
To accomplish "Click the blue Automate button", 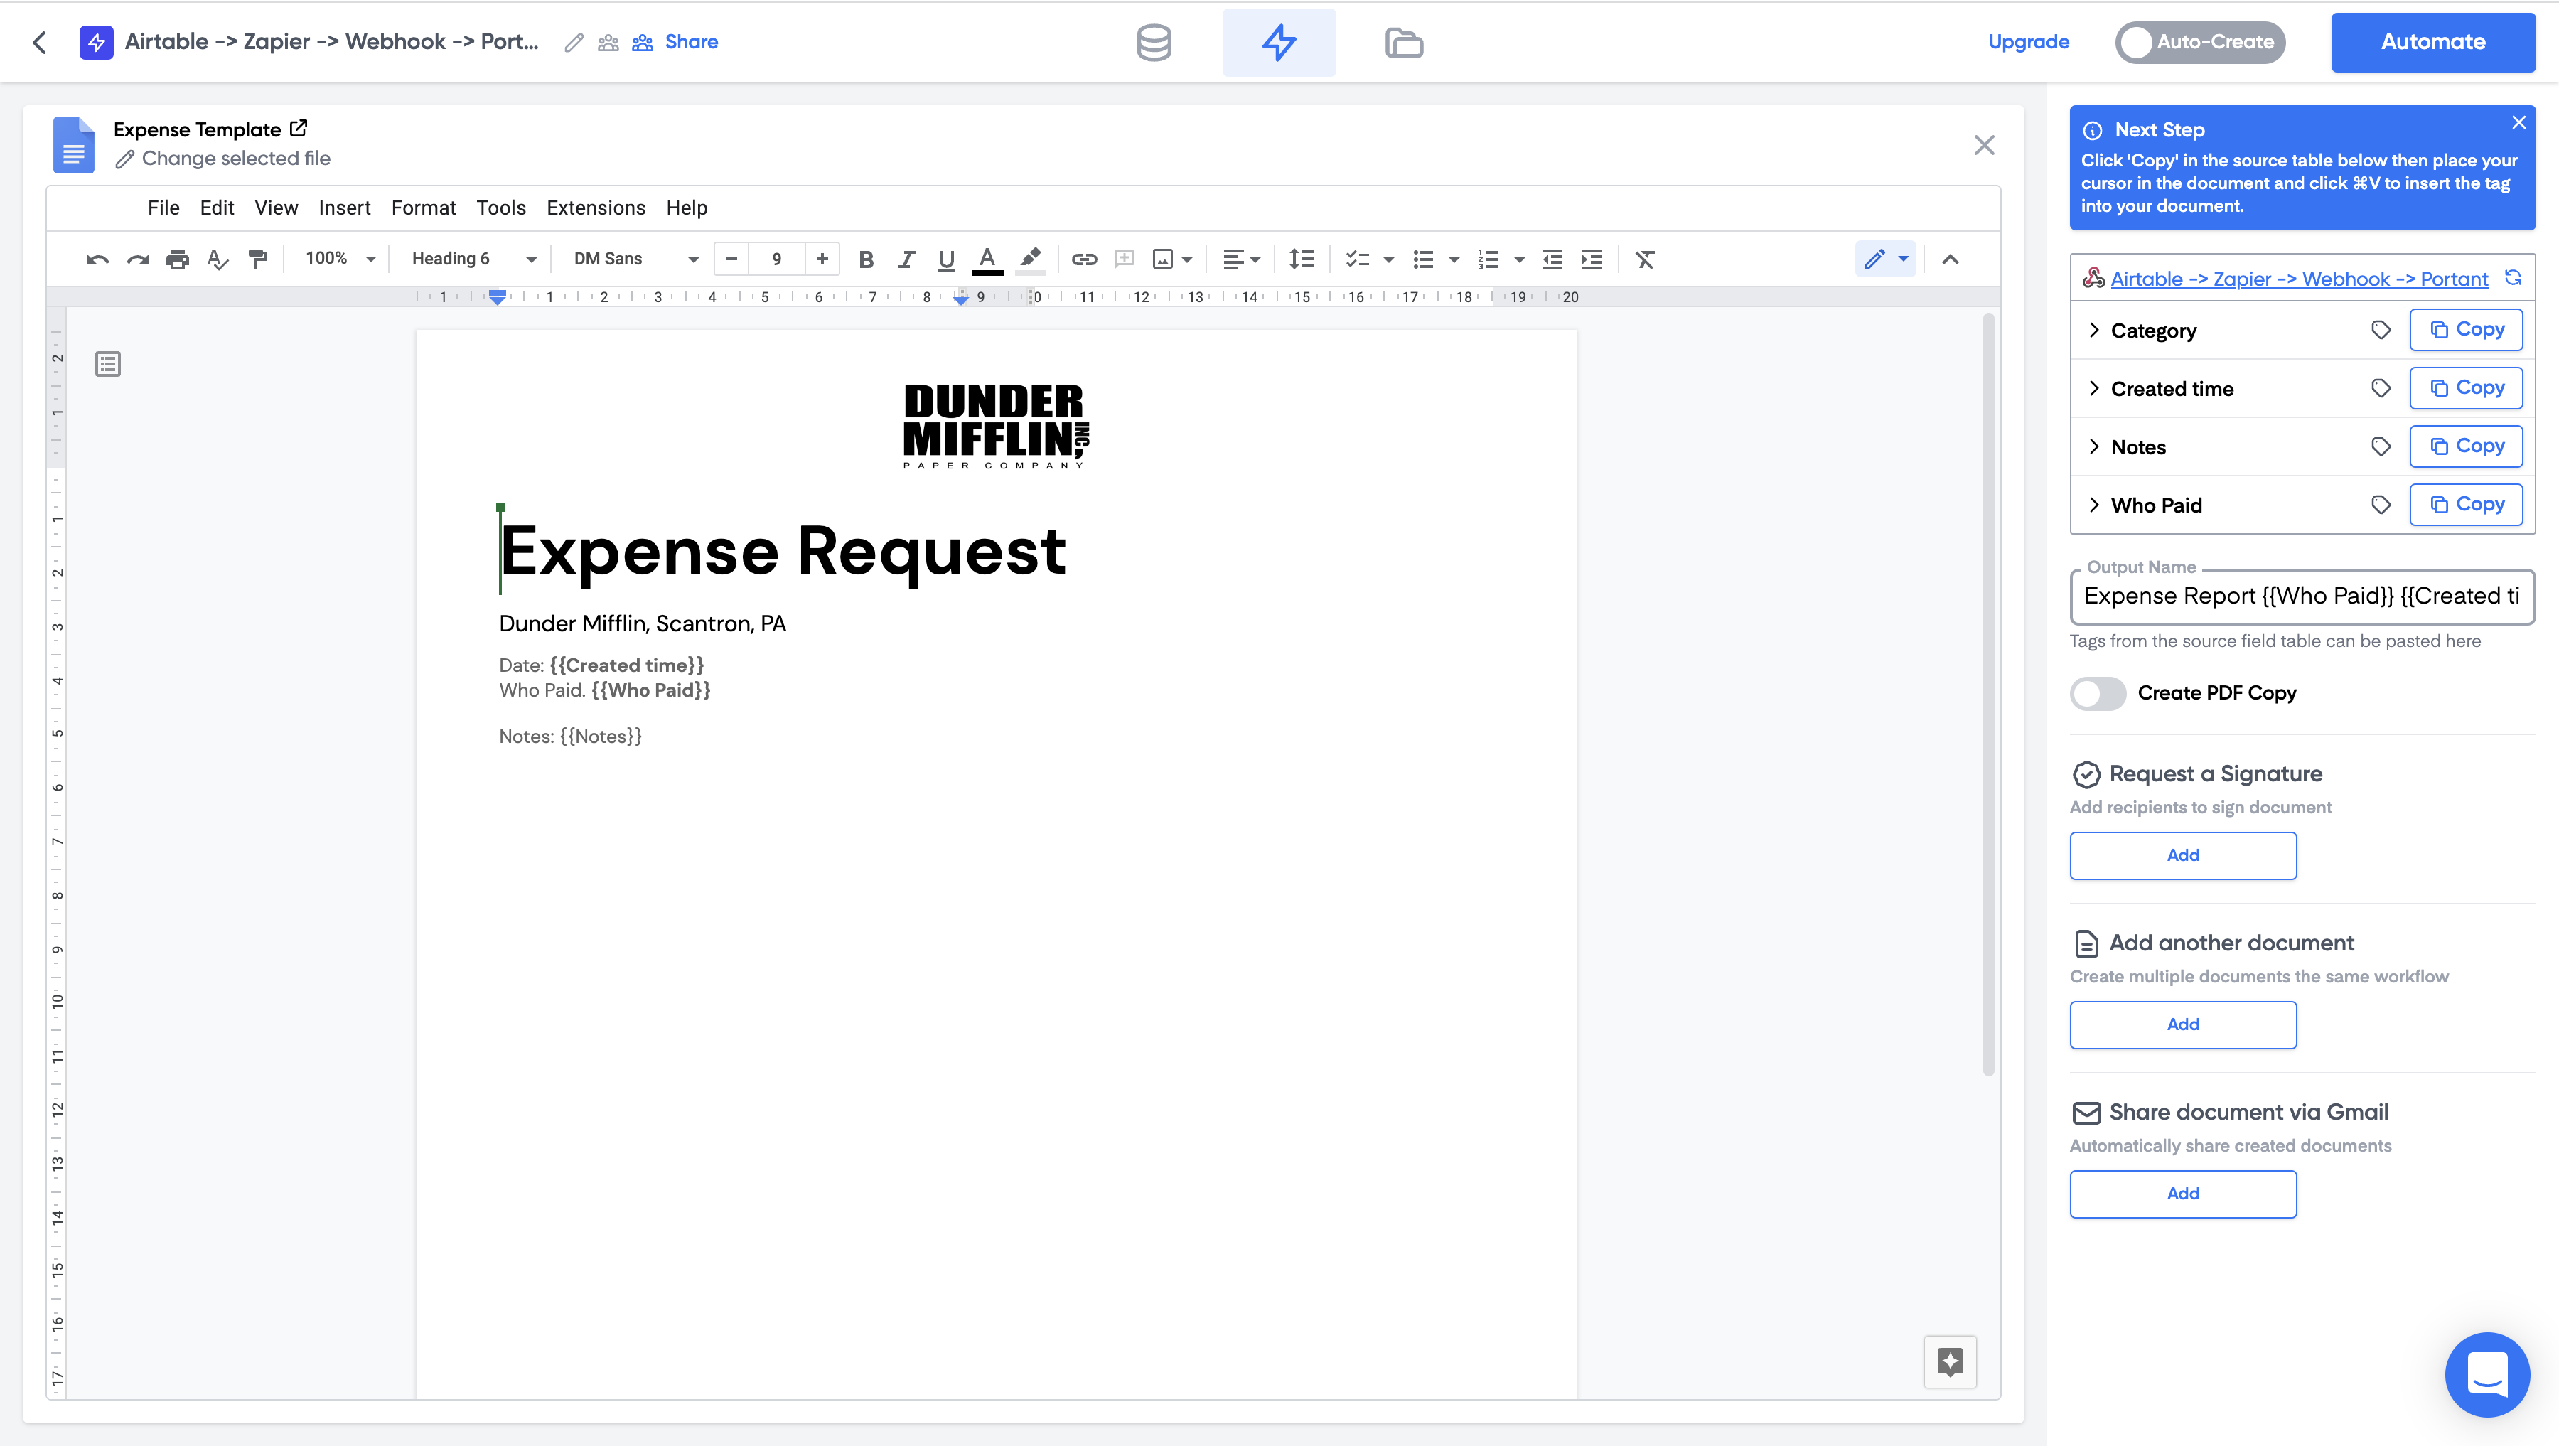I will point(2433,43).
